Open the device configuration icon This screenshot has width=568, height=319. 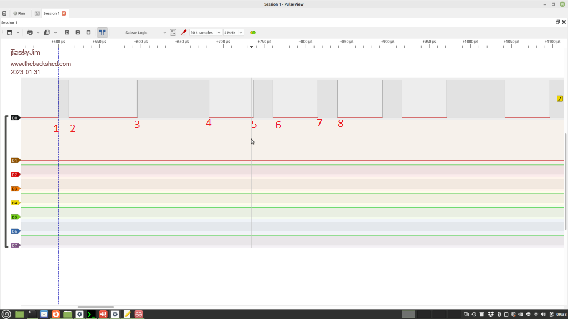coord(173,33)
